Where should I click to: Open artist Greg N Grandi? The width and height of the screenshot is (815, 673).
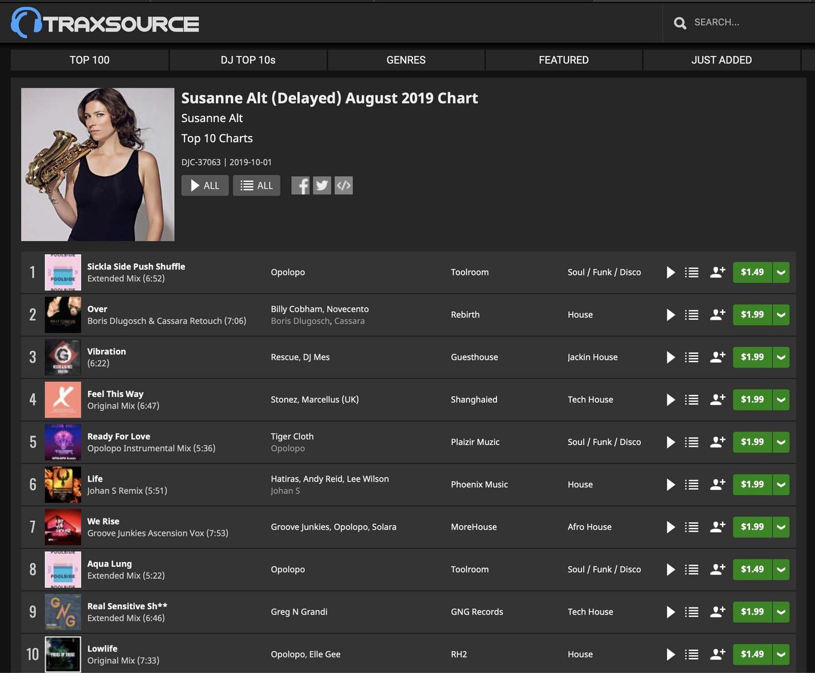(x=299, y=612)
